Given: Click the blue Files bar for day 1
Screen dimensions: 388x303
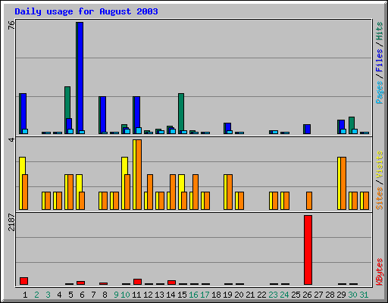Looking at the screenshot, I should [x=23, y=111].
